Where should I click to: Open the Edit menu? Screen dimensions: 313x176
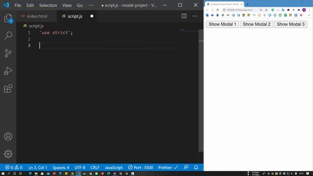coord(30,5)
